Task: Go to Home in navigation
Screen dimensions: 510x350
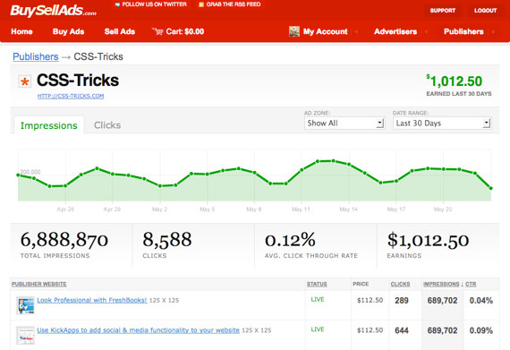Action: pyautogui.click(x=21, y=31)
